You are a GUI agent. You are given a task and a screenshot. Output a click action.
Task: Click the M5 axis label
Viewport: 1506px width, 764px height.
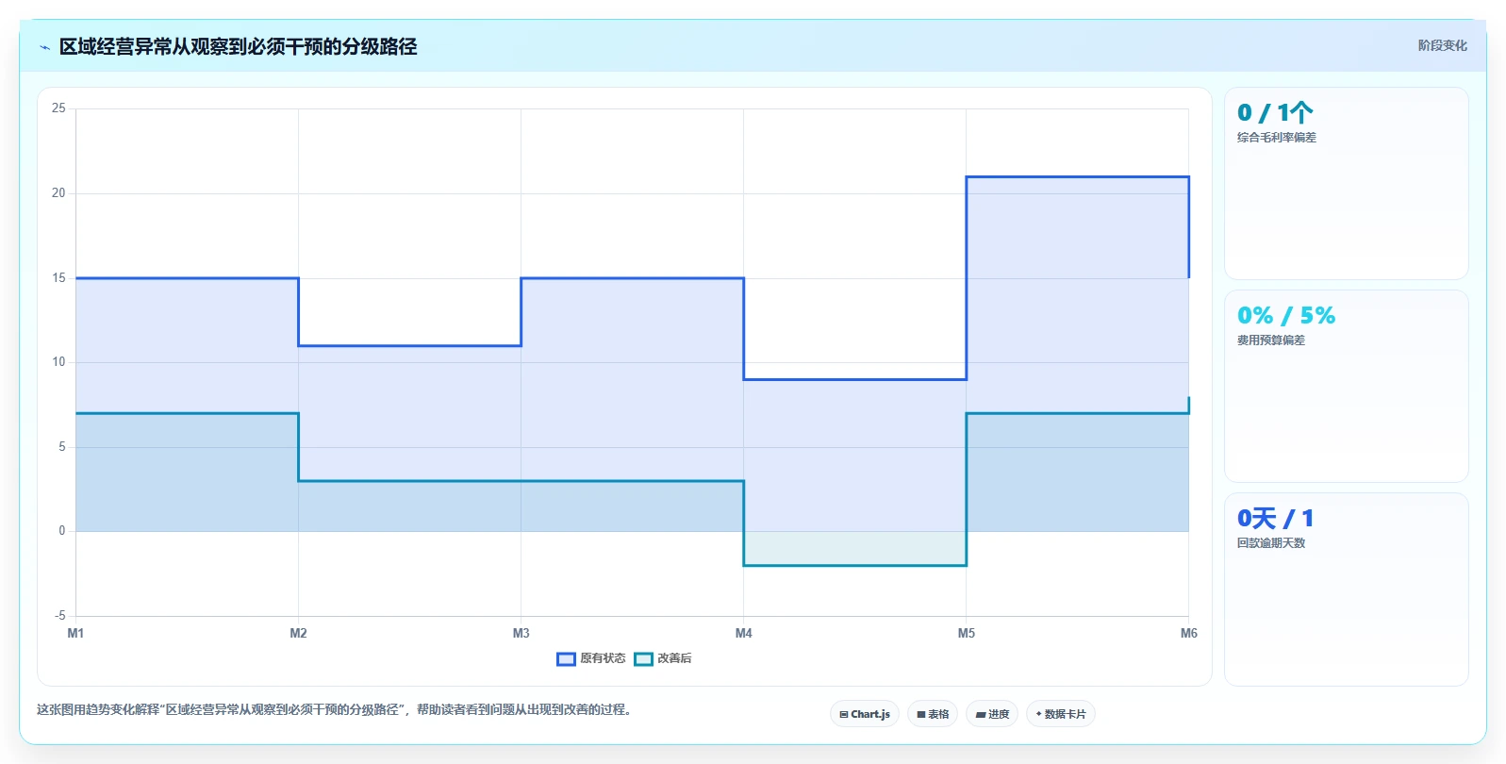click(x=966, y=633)
